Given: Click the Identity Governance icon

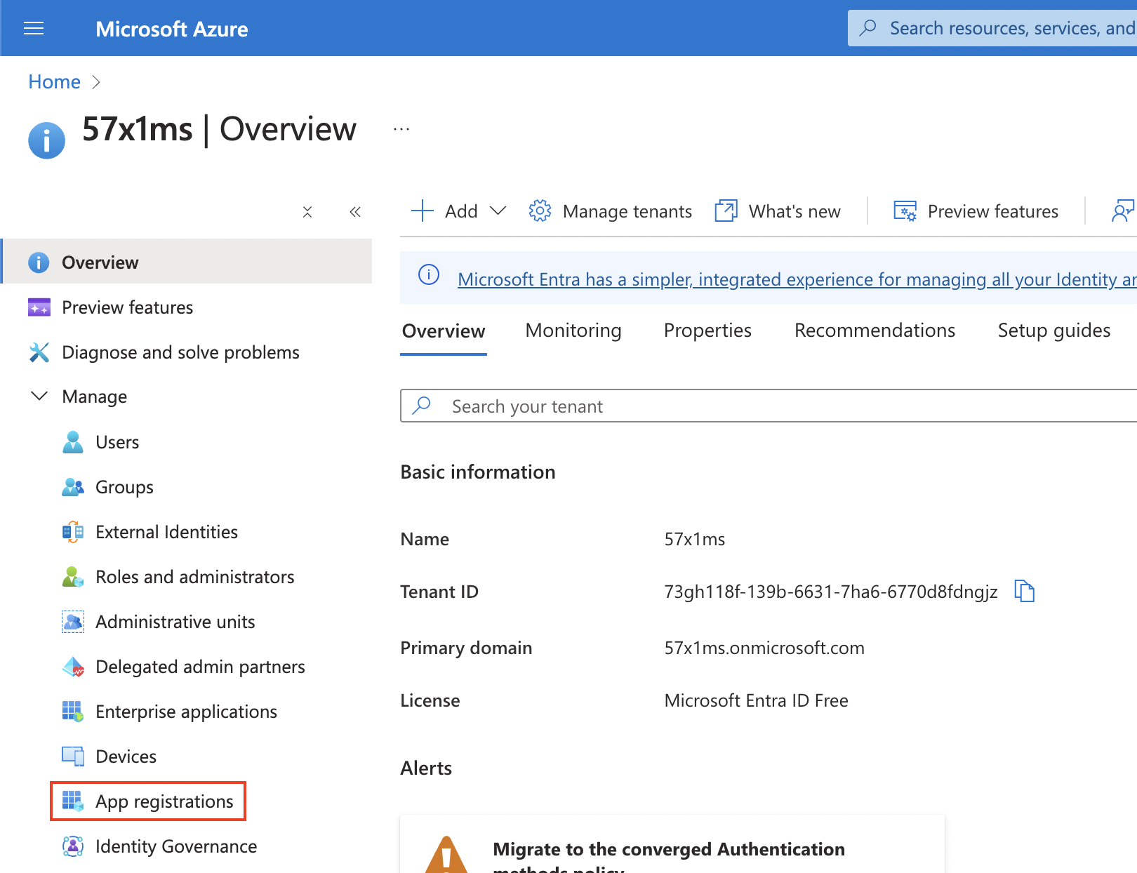Looking at the screenshot, I should (x=73, y=846).
